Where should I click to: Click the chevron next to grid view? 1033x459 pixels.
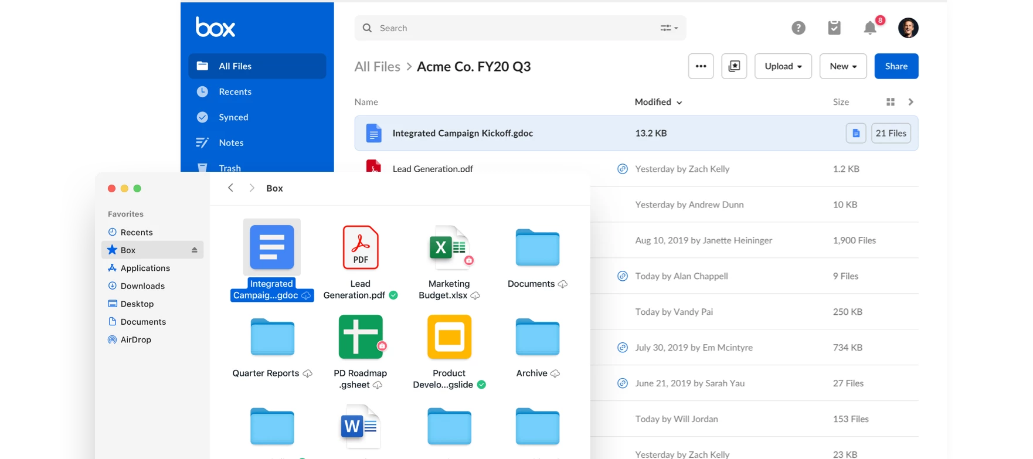910,102
